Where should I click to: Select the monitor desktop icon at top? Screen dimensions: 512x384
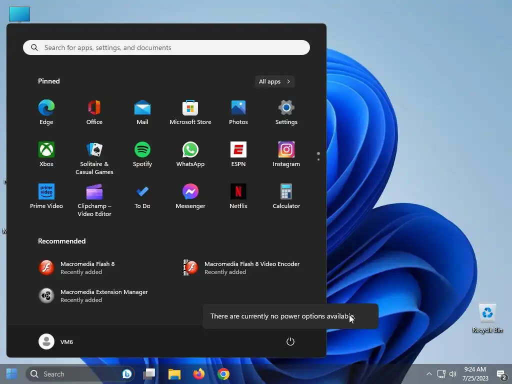19,14
